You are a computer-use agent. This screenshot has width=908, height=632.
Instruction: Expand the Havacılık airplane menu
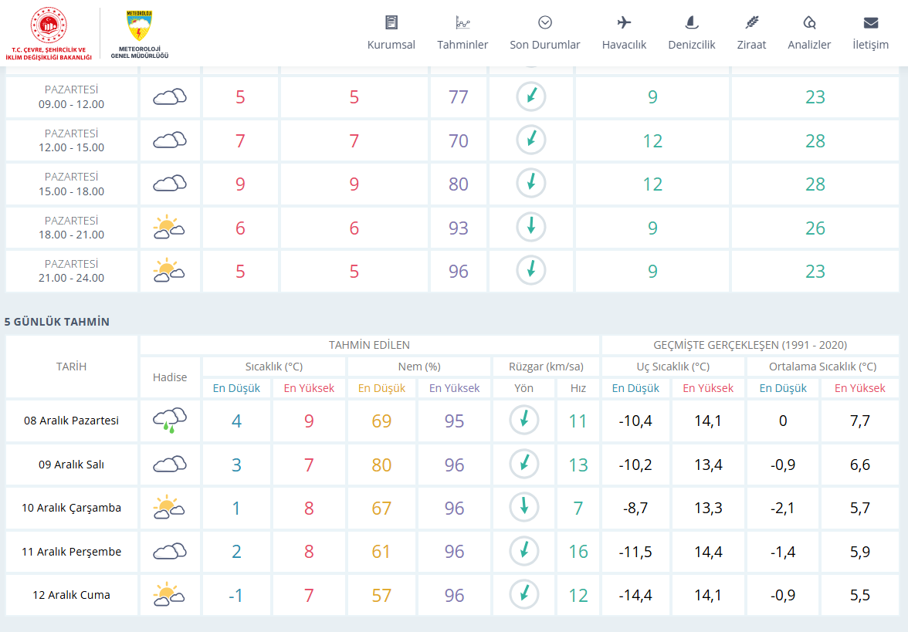pos(624,33)
